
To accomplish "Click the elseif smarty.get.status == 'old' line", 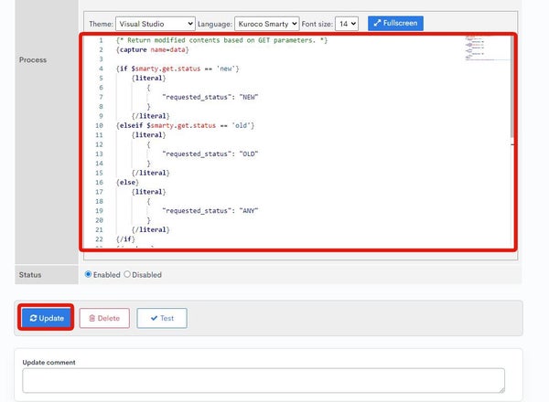I will 185,125.
